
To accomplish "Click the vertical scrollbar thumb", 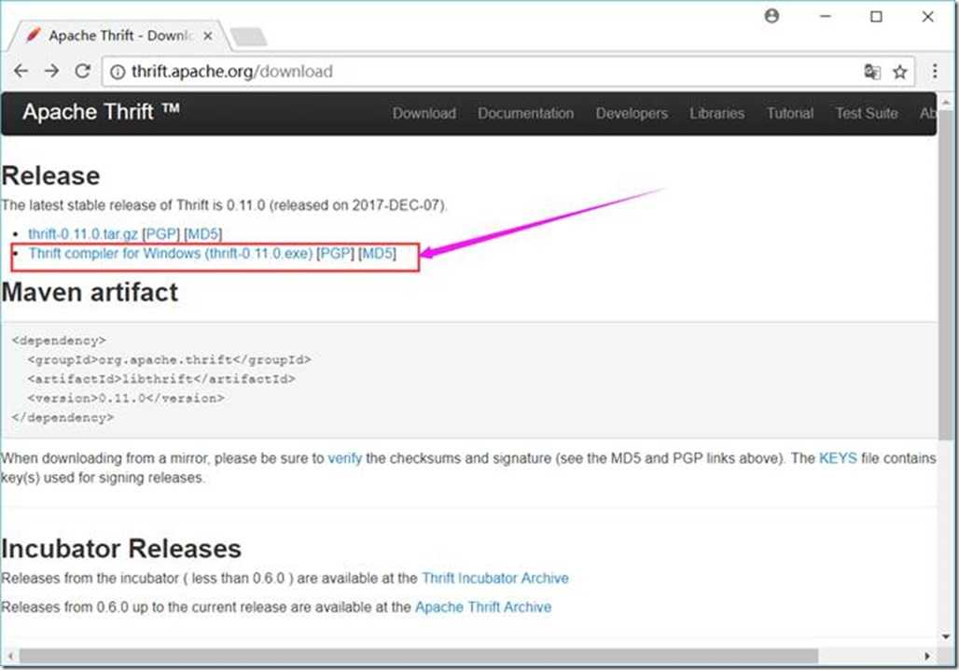I will [x=946, y=273].
